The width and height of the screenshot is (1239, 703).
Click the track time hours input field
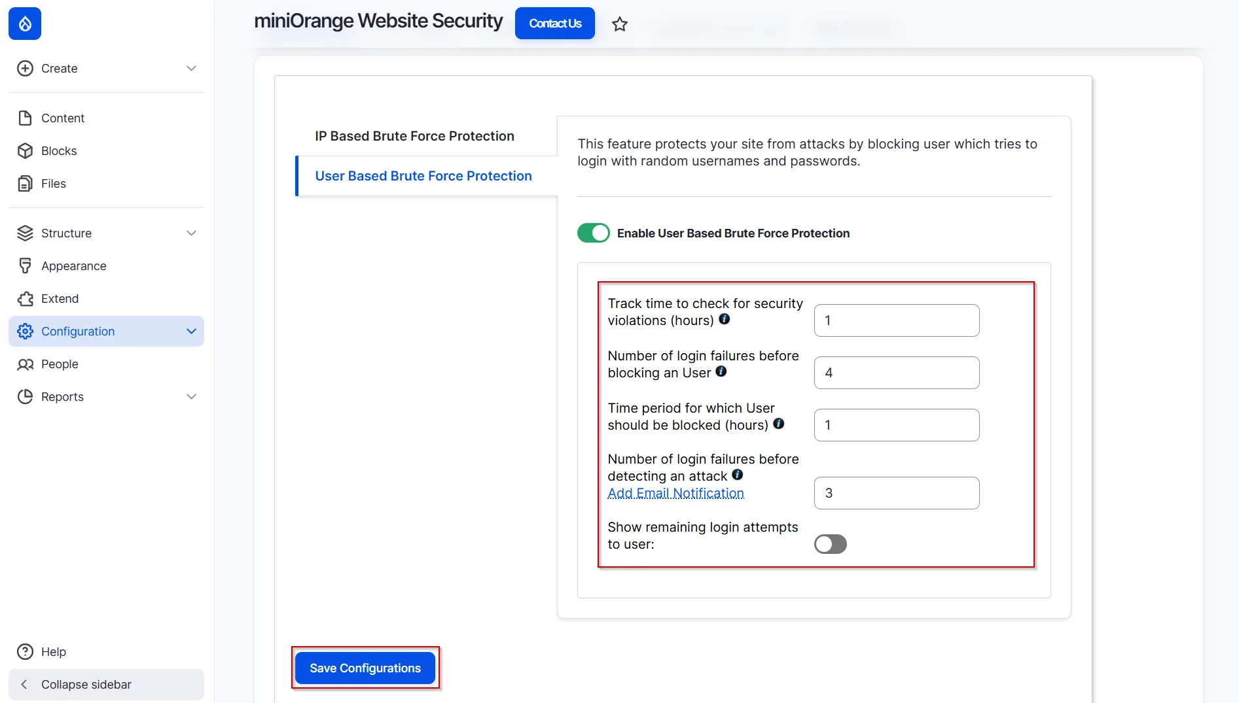[x=897, y=320]
